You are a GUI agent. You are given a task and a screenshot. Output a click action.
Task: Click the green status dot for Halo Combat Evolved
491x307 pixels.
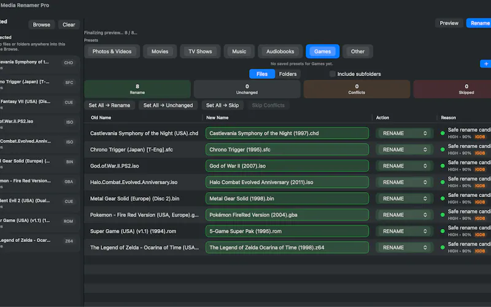click(443, 182)
